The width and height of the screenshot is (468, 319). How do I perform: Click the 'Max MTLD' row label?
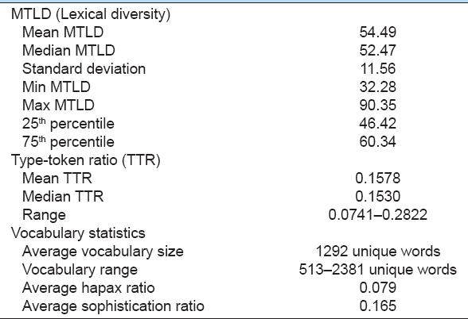coord(58,105)
